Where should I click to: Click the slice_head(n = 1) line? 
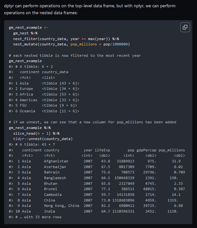(36, 133)
